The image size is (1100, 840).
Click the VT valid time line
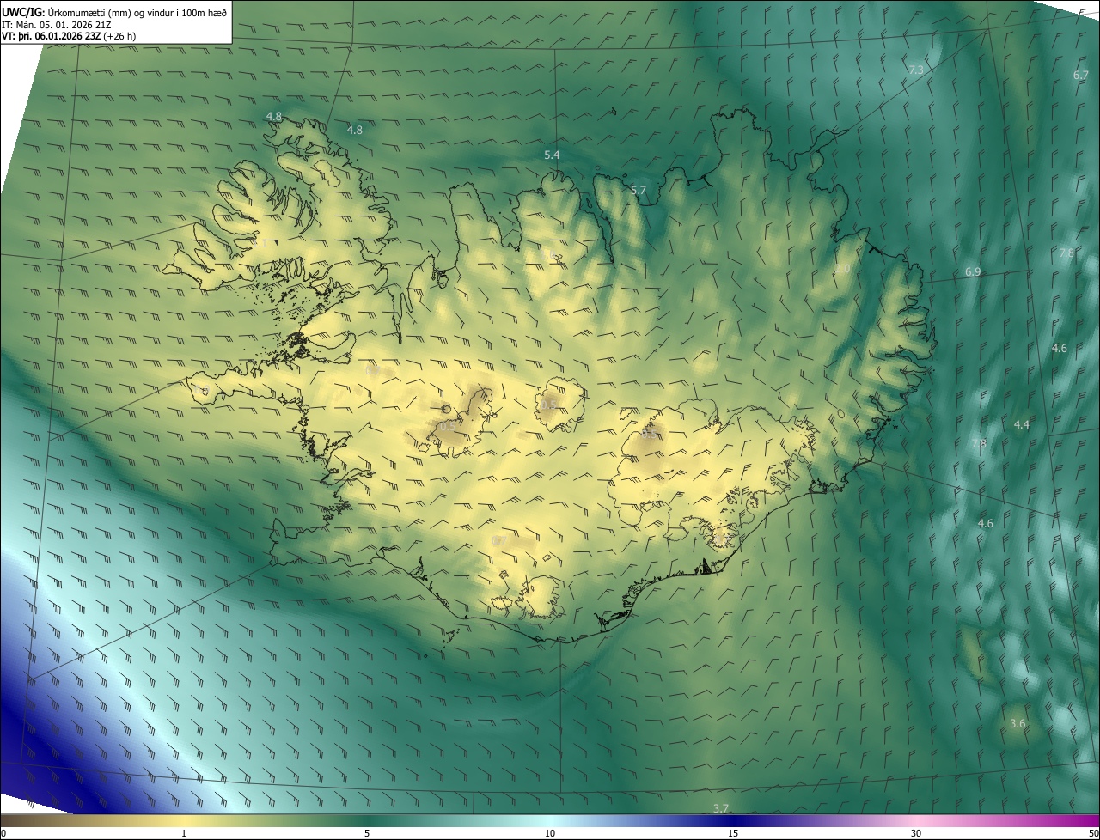tap(69, 36)
